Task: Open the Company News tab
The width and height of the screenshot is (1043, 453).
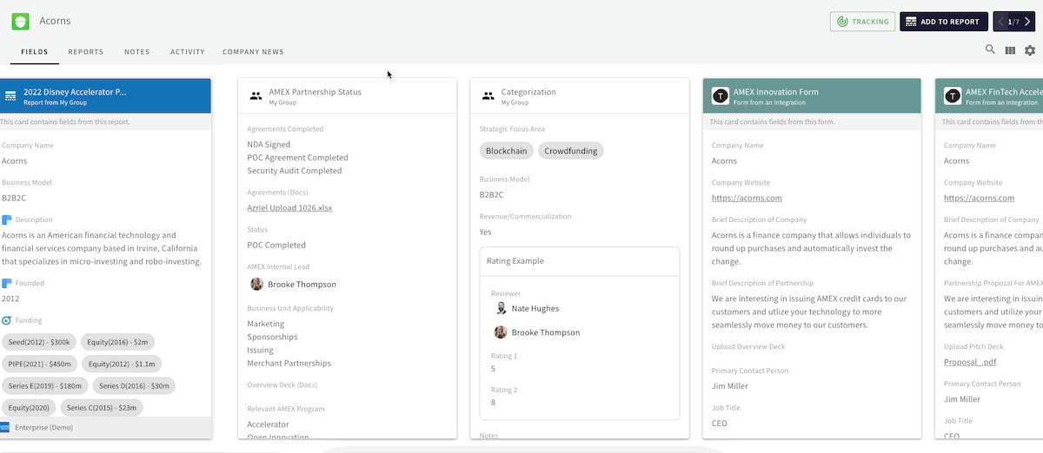Action: point(253,52)
